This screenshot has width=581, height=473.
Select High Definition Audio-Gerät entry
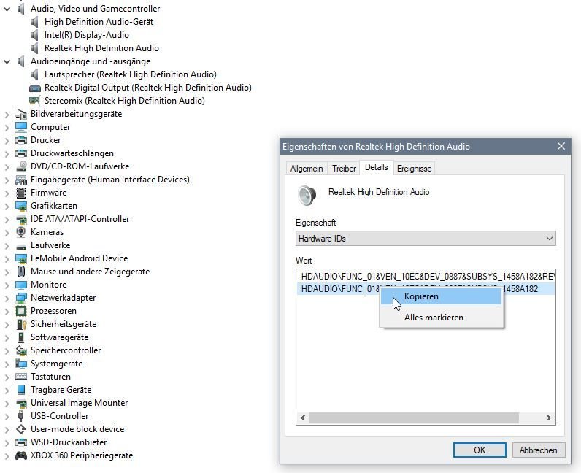99,22
